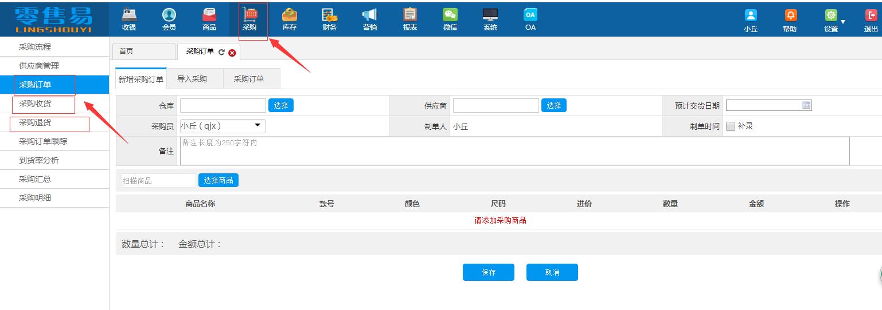Image resolution: width=882 pixels, height=310 pixels.
Task: Click the 会员 member icon
Action: (x=169, y=15)
